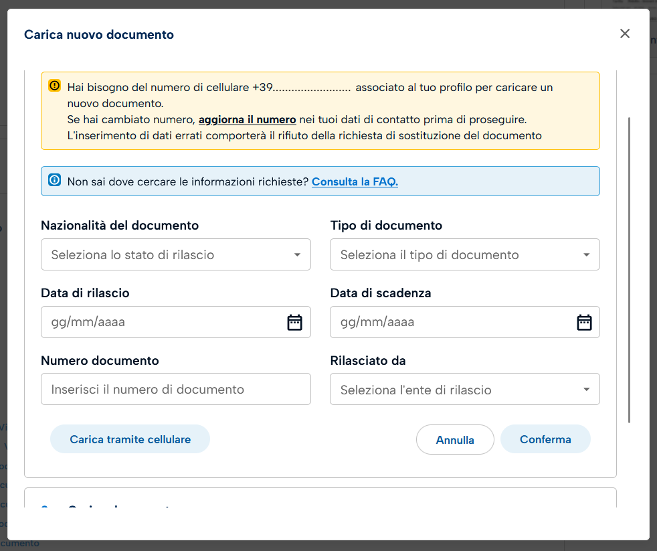Click the dialog's vertical scrollbar
This screenshot has width=657, height=551.
(x=629, y=268)
